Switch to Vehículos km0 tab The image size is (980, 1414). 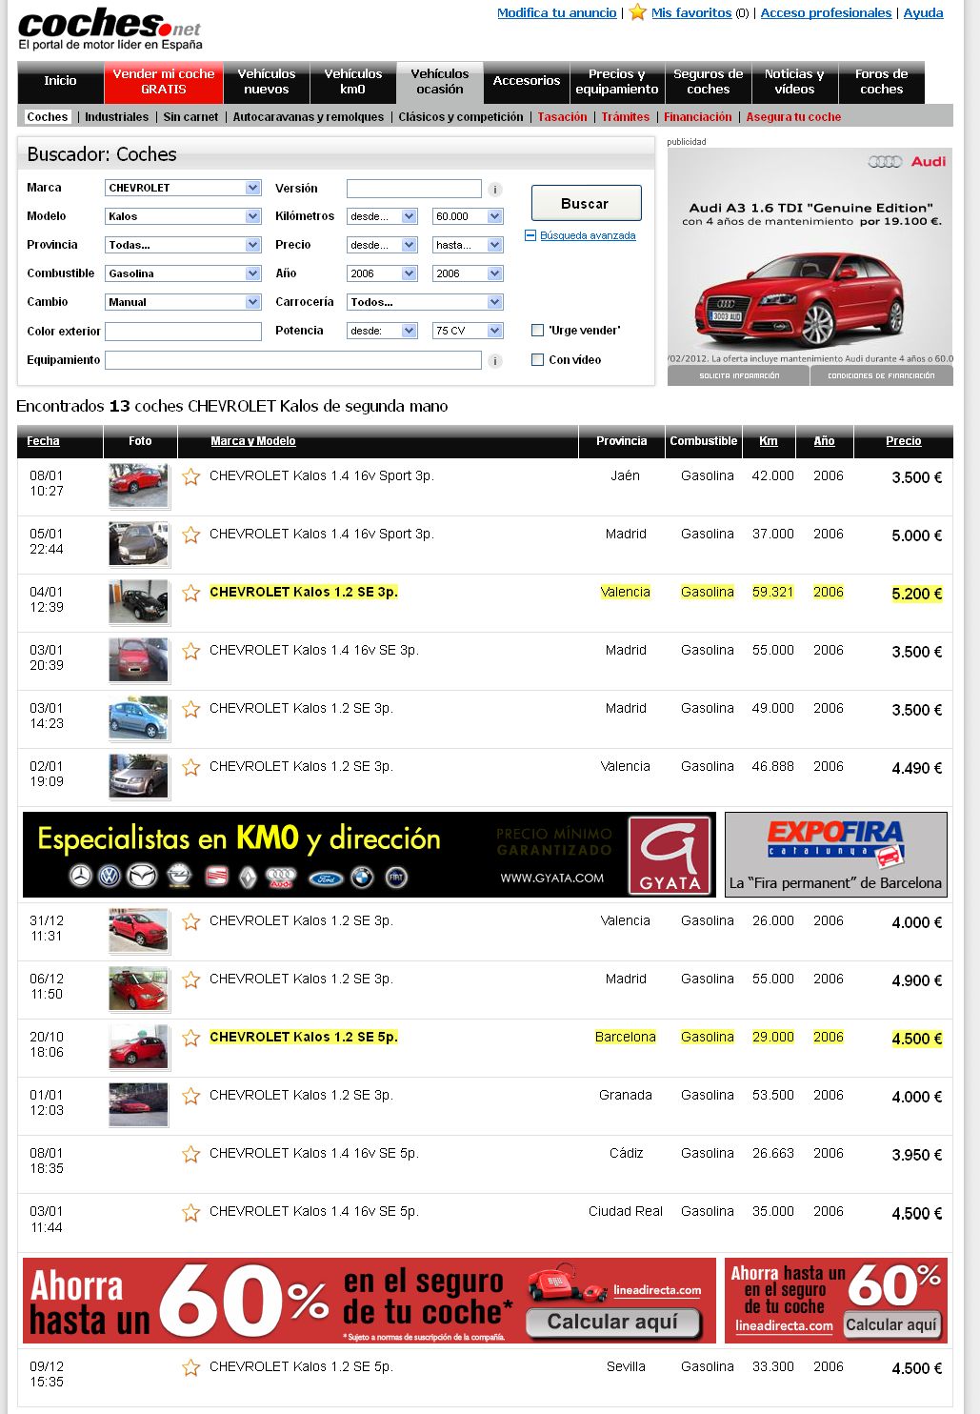click(353, 82)
